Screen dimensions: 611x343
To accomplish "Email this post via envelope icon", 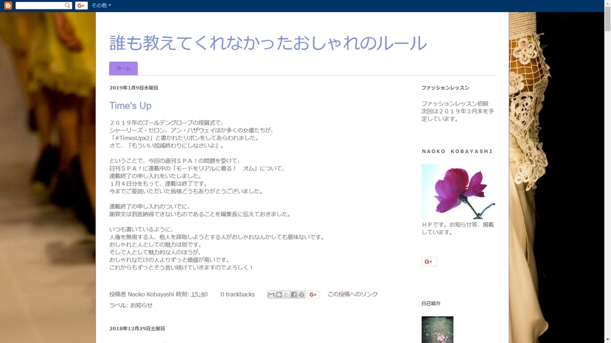I will (271, 295).
